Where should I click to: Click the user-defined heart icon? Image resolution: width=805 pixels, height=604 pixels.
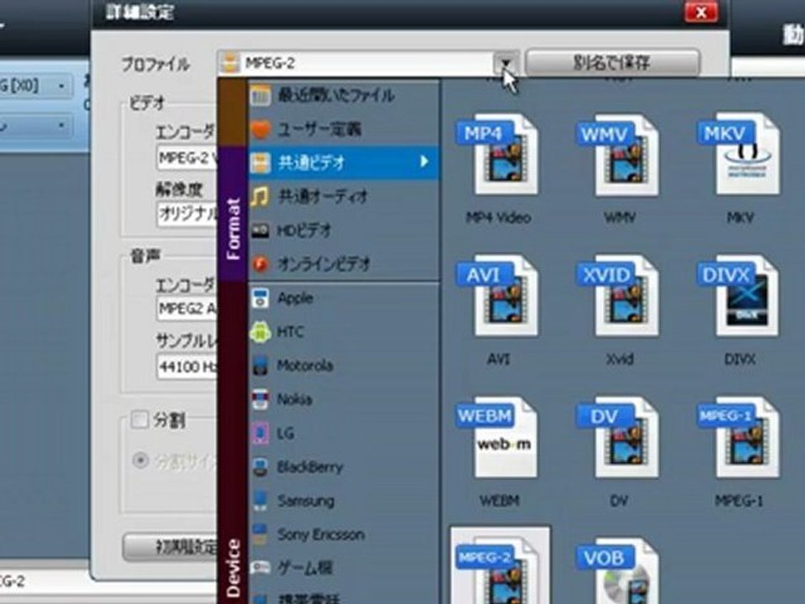tap(260, 129)
